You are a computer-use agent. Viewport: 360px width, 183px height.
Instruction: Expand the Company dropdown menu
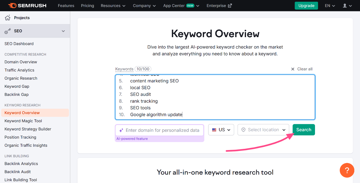click(144, 6)
